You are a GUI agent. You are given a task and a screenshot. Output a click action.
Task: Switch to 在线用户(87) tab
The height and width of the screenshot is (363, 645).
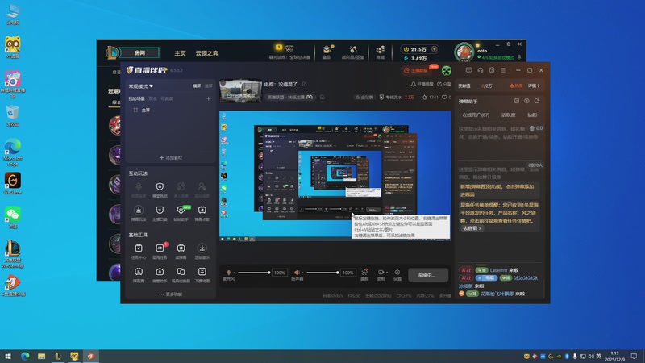click(476, 115)
